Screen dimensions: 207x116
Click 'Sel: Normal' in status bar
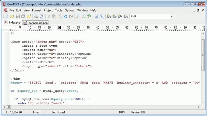click(x=58, y=112)
